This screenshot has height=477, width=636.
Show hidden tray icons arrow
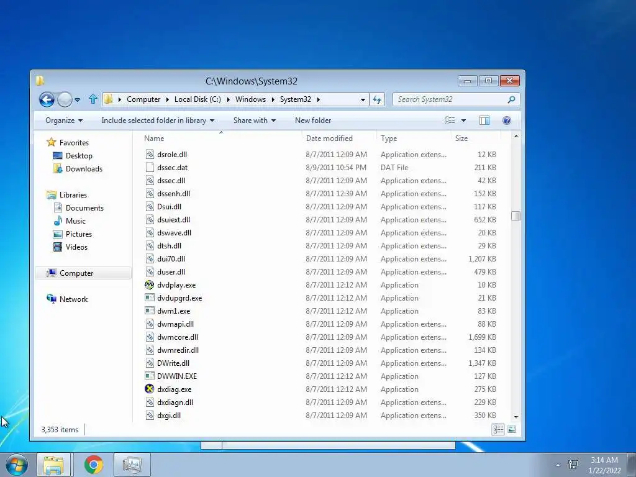[558, 465]
